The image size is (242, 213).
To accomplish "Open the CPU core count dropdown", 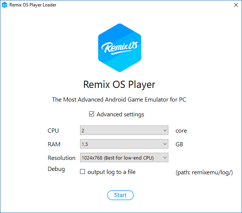I will tap(124, 130).
